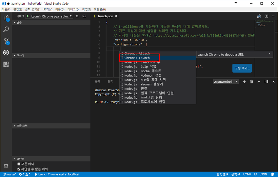Image resolution: width=278 pixels, height=177 pixels.
Task: Select Node.js: Gulp 작업 suggestion
Action: click(158, 67)
